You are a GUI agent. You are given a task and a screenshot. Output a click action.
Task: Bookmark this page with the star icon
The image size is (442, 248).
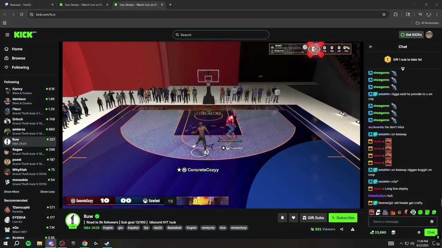click(x=384, y=14)
